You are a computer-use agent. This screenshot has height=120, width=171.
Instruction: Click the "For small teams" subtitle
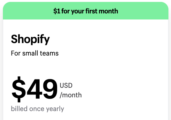(35, 53)
